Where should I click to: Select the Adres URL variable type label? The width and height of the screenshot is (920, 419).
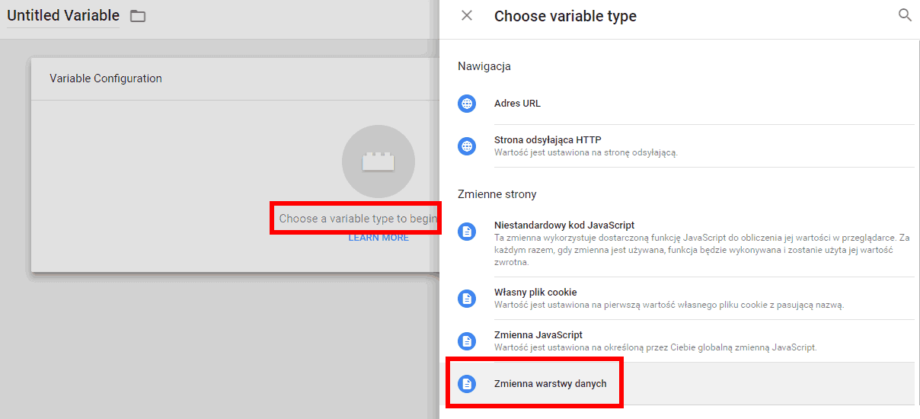click(517, 104)
